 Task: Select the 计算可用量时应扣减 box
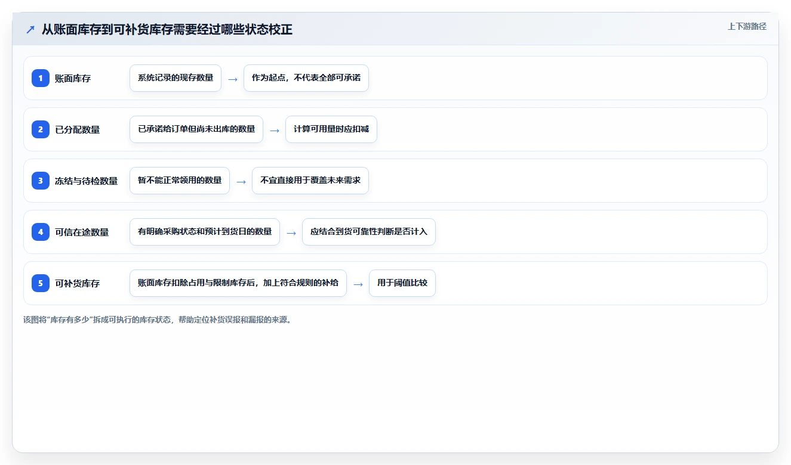click(331, 129)
